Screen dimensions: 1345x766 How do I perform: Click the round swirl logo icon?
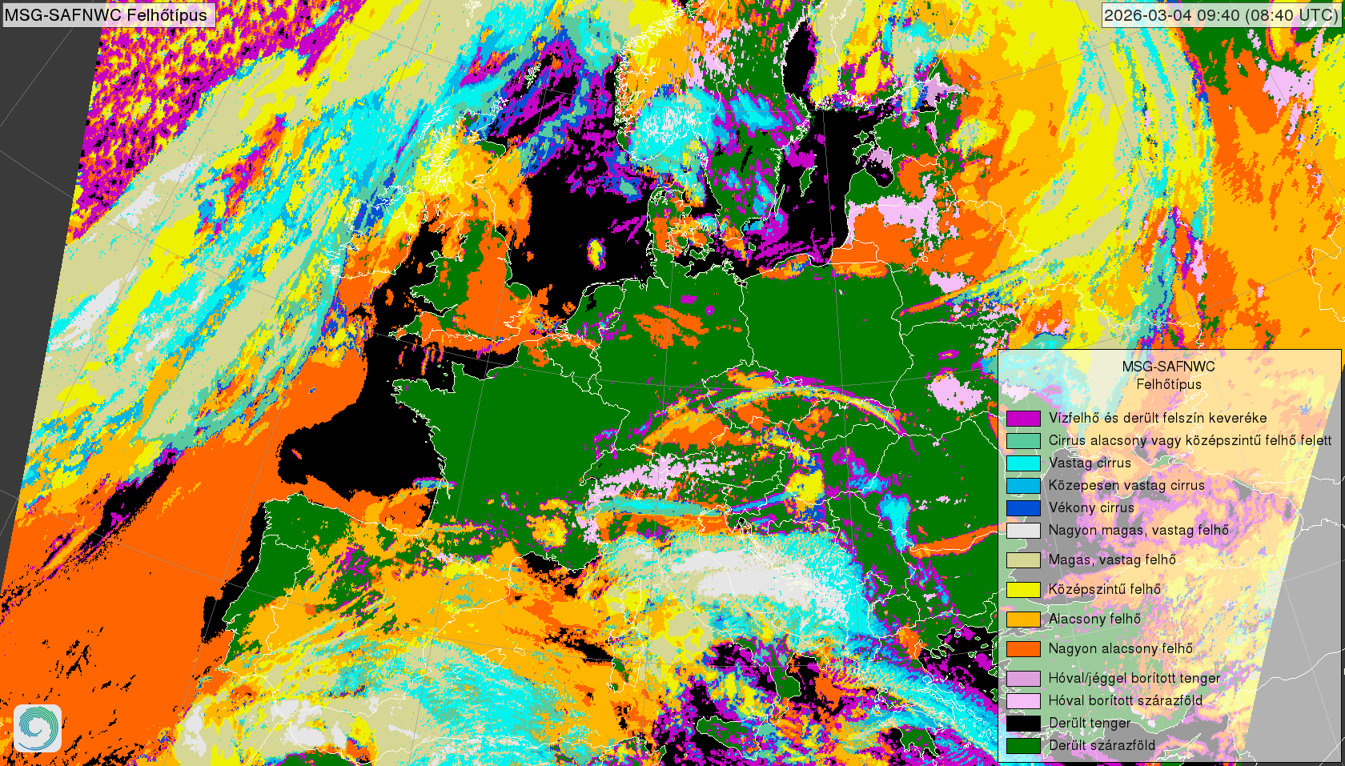38,728
